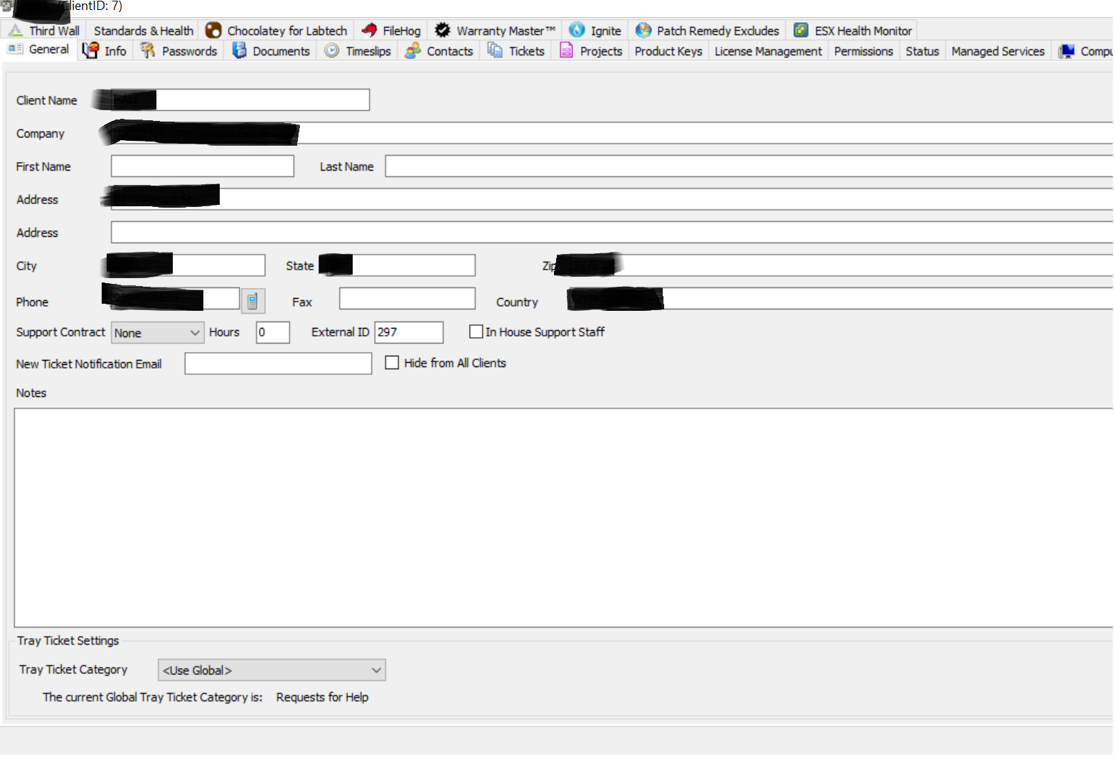Go to the Permissions tab
Viewport: 1115px width, 769px height.
tap(863, 51)
